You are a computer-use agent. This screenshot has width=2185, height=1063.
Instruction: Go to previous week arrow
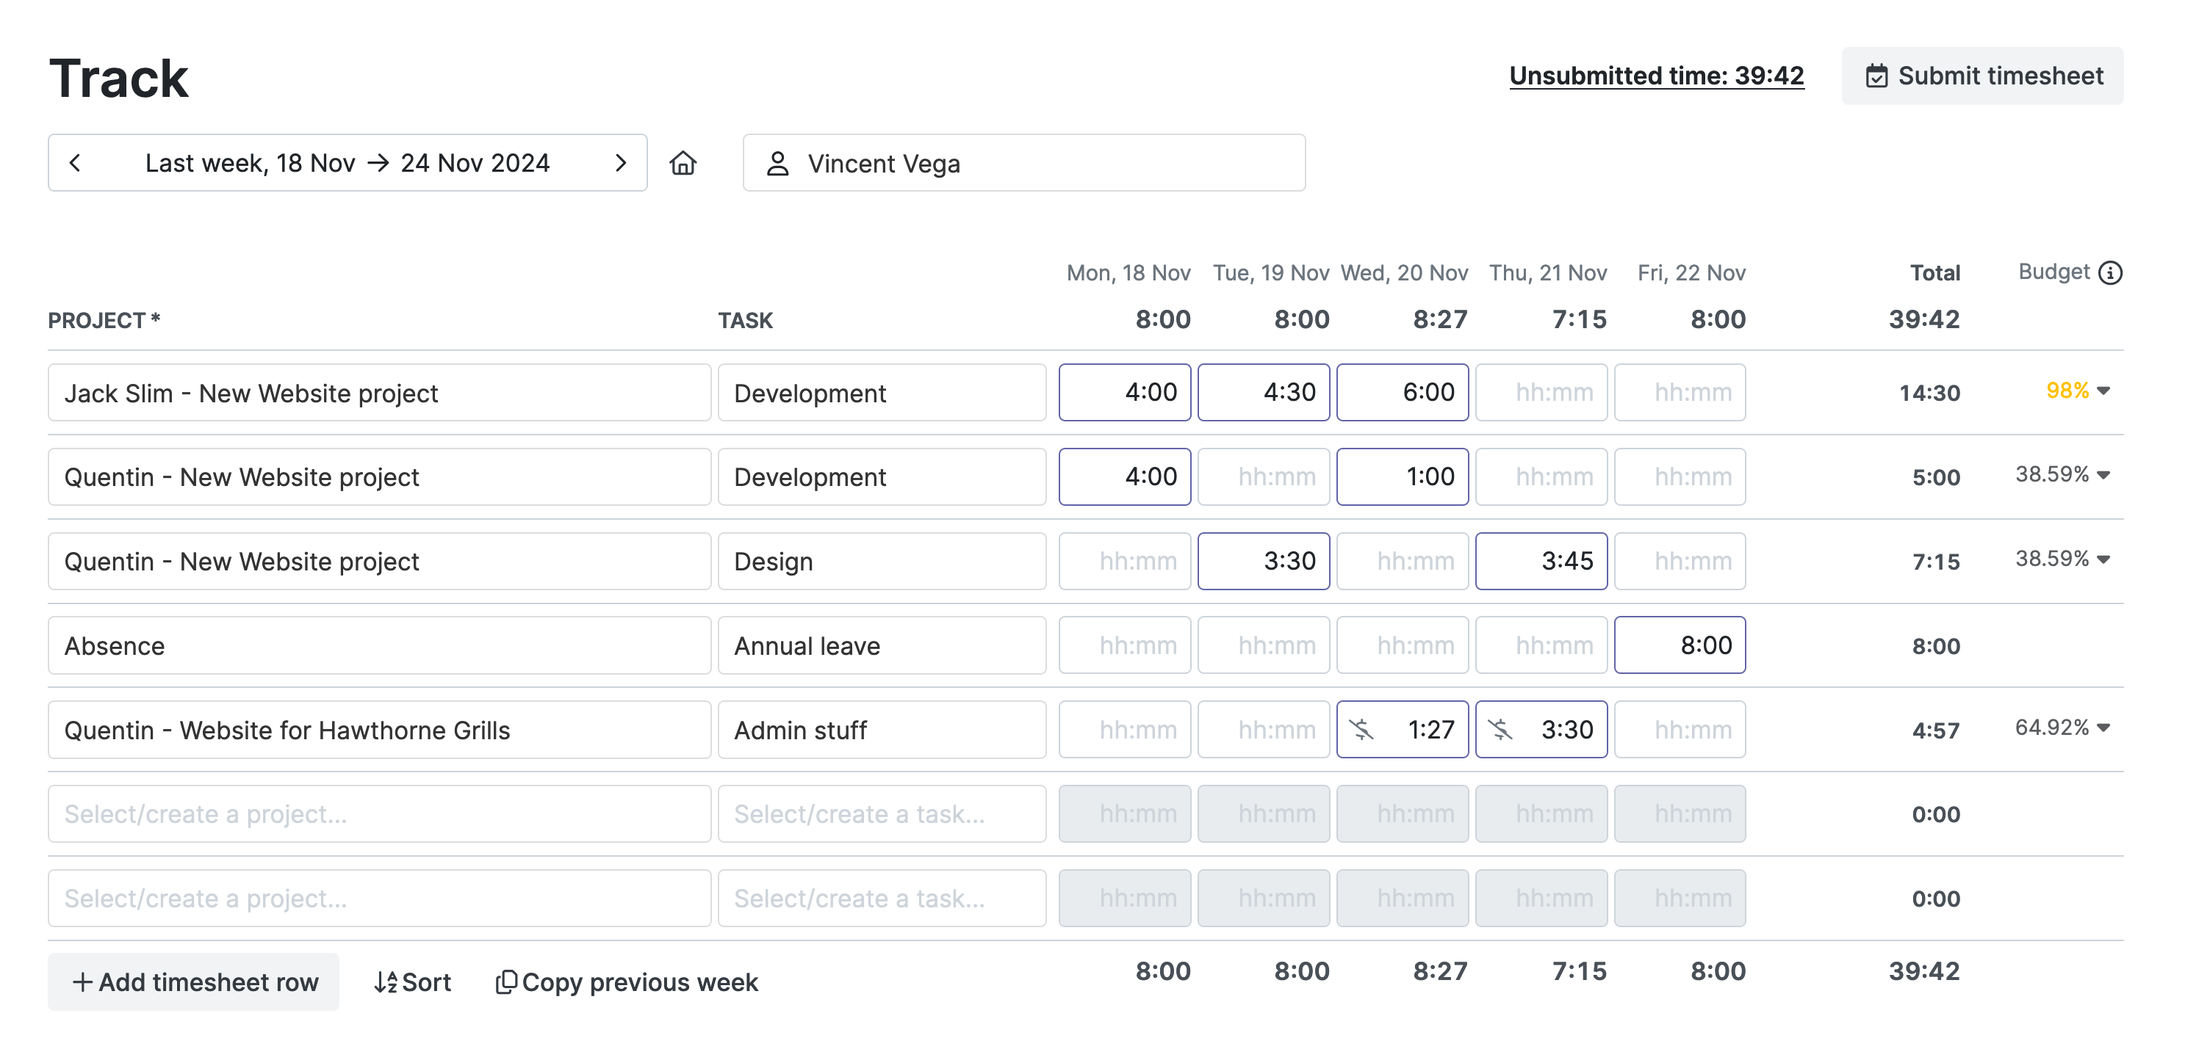click(x=75, y=163)
